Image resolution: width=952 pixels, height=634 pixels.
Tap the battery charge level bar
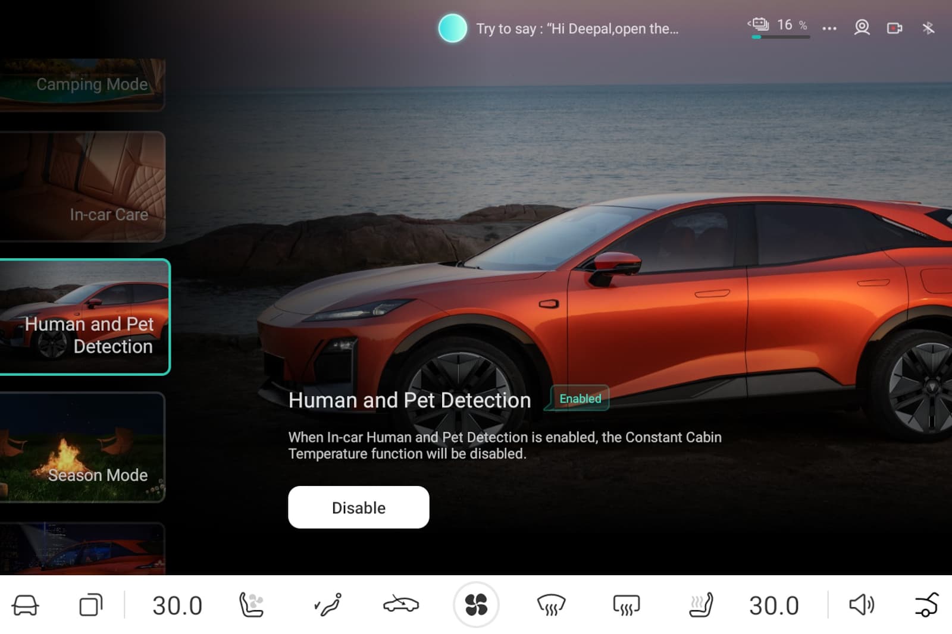pos(779,37)
